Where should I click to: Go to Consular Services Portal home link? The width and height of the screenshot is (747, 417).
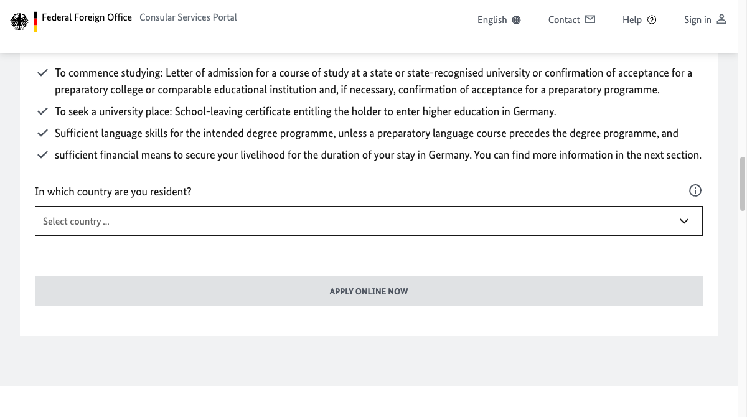tap(188, 17)
